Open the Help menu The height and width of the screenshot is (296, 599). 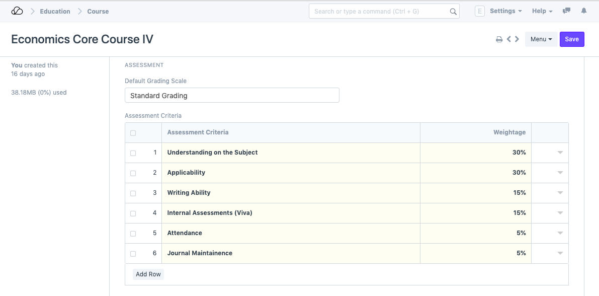coord(542,11)
